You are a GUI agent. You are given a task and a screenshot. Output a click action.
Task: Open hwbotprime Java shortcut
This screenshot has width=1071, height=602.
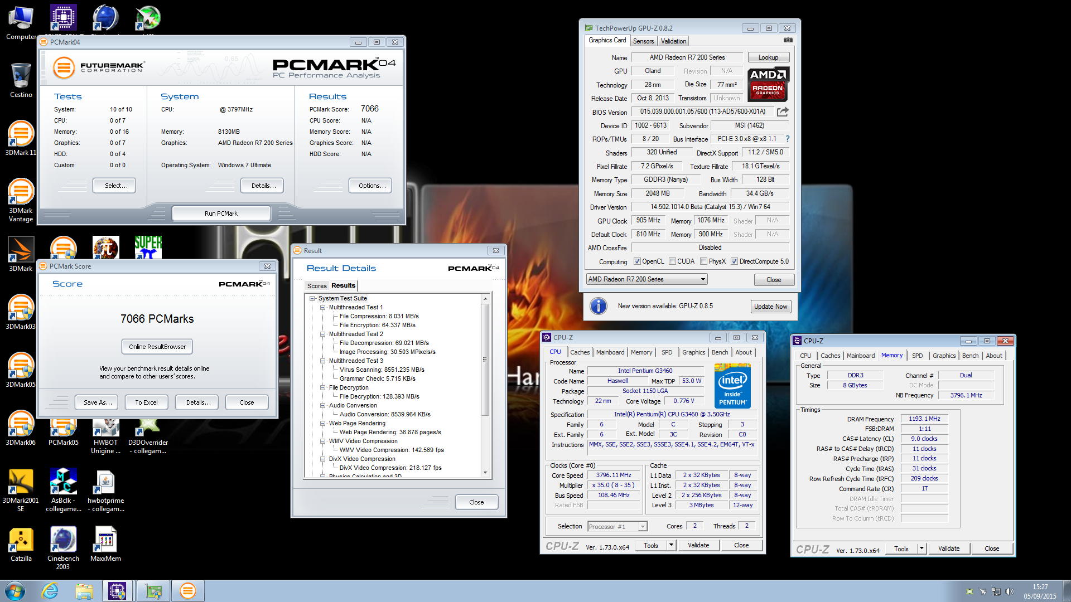(x=105, y=490)
